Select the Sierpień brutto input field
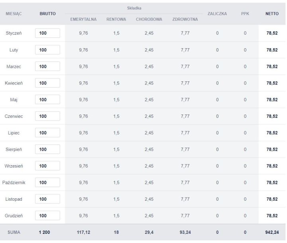 click(x=47, y=149)
